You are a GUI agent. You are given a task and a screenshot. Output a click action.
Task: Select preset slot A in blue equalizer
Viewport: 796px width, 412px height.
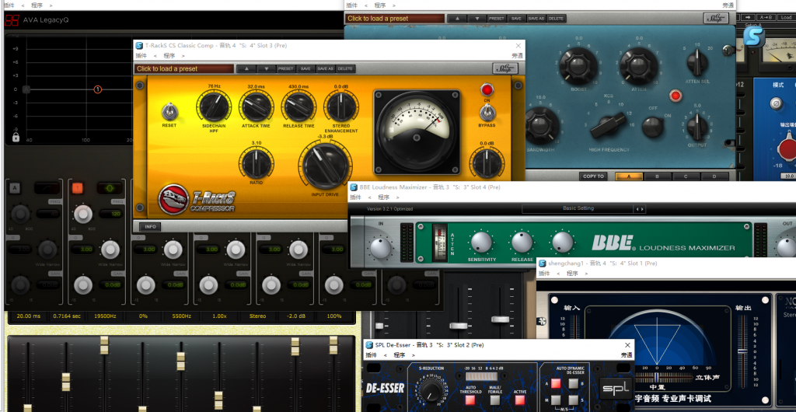click(x=629, y=176)
